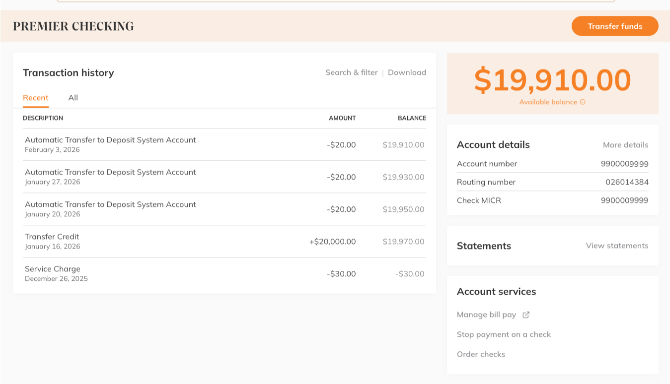Select the Recent transactions tab
670x384 pixels.
tap(35, 98)
